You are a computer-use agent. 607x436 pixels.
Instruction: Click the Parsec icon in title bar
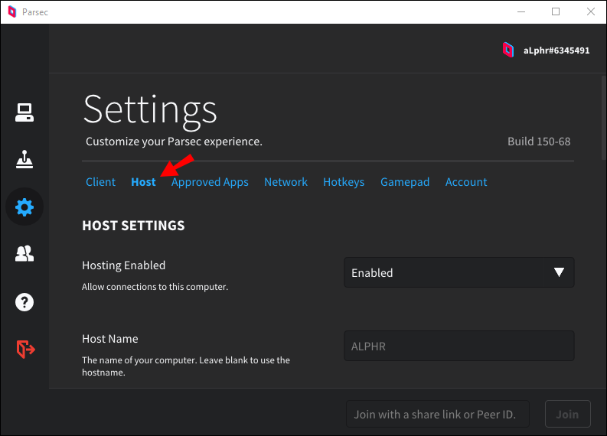point(12,12)
